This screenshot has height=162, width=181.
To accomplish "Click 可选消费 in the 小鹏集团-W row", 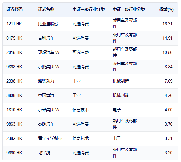I will click(81, 67).
